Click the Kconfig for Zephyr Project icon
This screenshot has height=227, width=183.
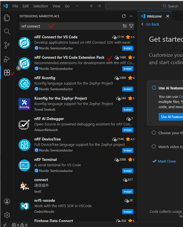pos(24,104)
